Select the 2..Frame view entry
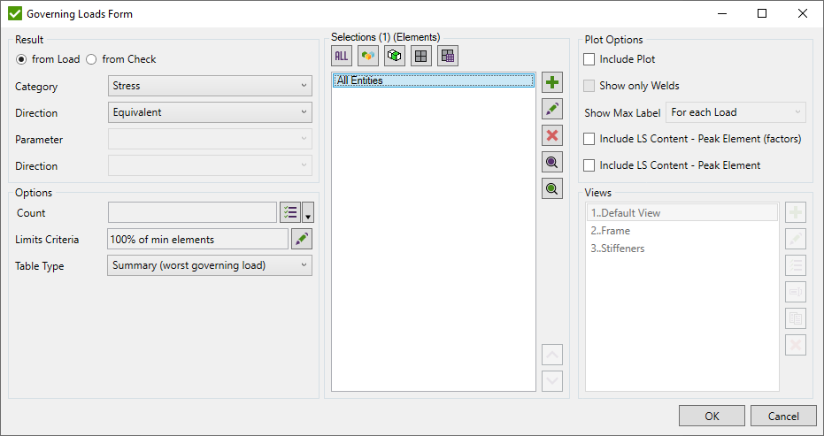The height and width of the screenshot is (436, 824). [612, 231]
